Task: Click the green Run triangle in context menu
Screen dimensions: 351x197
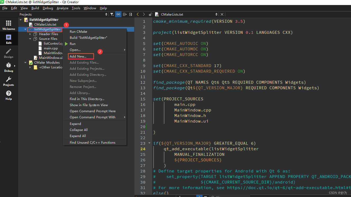Action: point(66,44)
